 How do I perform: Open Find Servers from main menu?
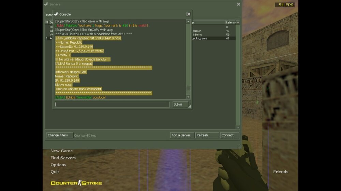63,158
